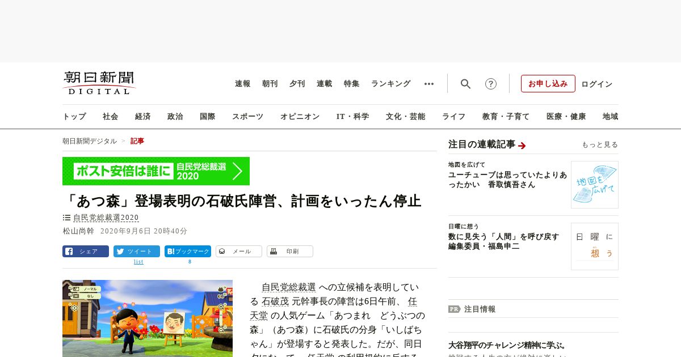Screen dimensions: 681x357
Task: Go to the トップ section tab
Action: [74, 116]
